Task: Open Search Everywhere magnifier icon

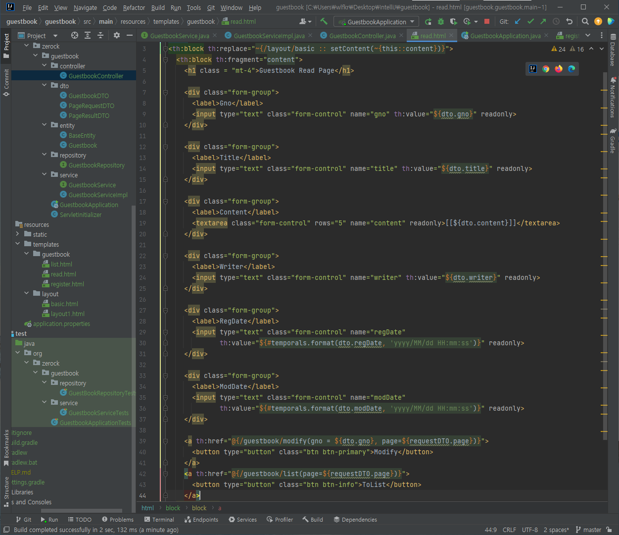Action: 585,21
